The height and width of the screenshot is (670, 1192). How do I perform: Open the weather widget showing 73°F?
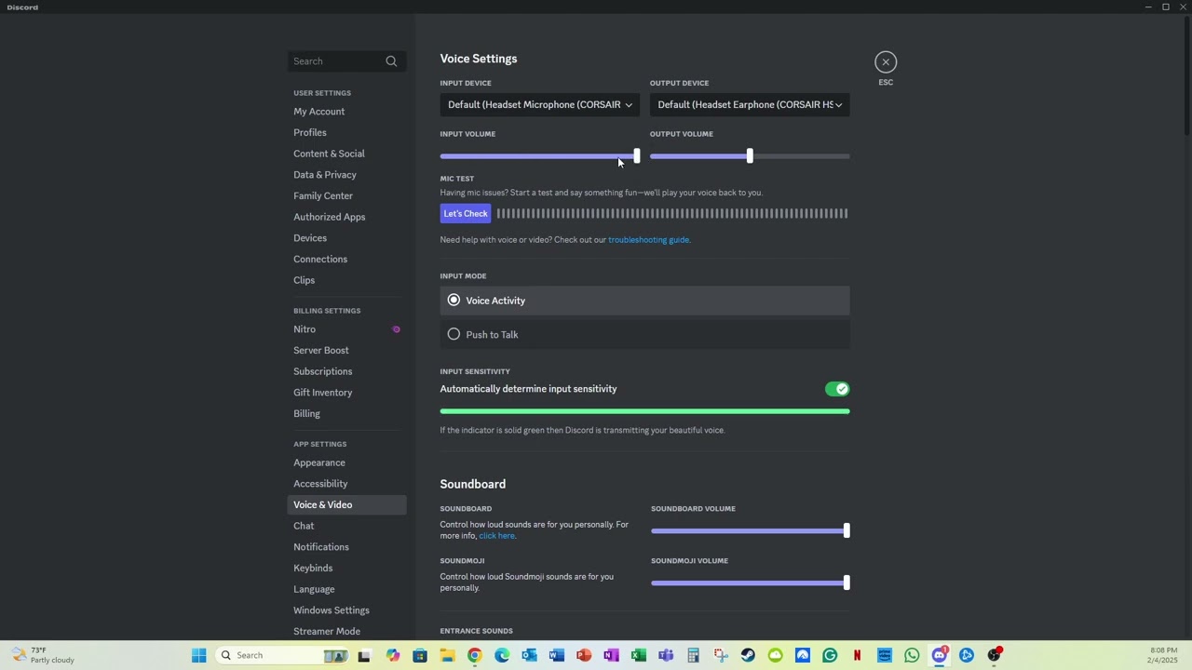(x=44, y=655)
